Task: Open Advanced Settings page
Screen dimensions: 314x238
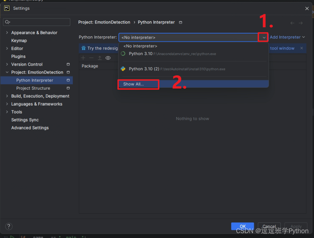Action: [x=30, y=128]
